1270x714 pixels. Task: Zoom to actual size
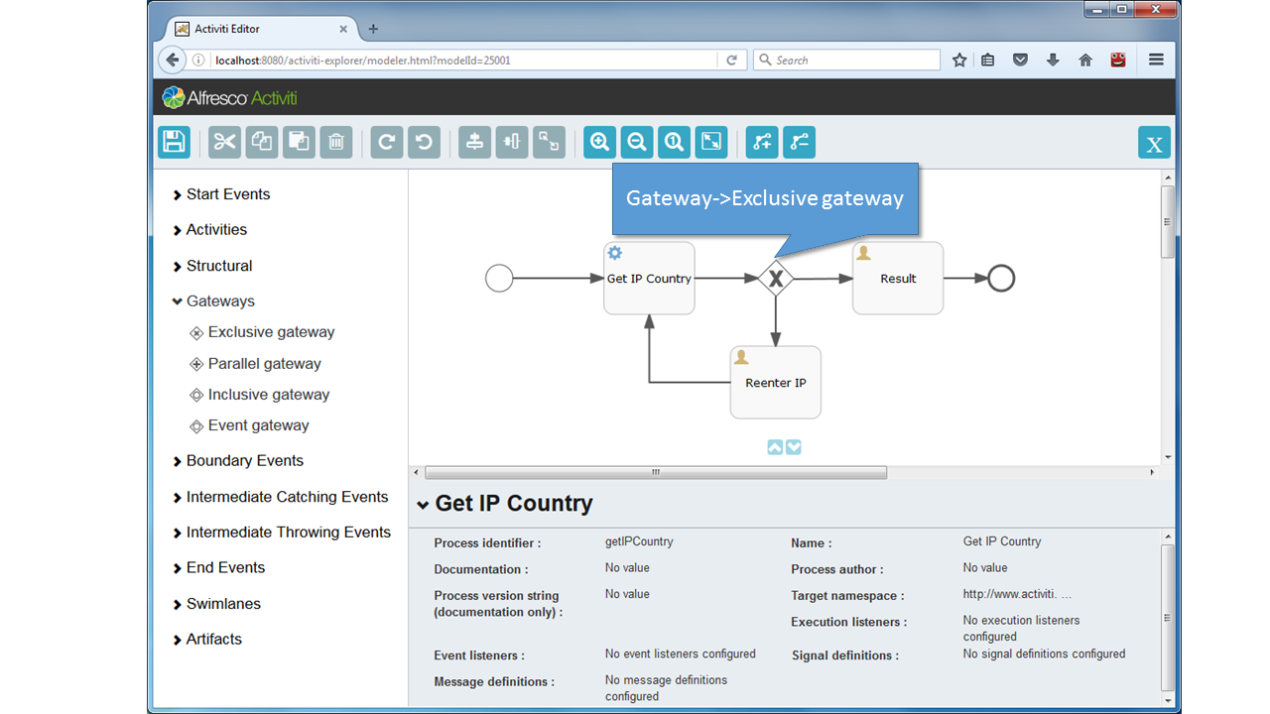[674, 142]
